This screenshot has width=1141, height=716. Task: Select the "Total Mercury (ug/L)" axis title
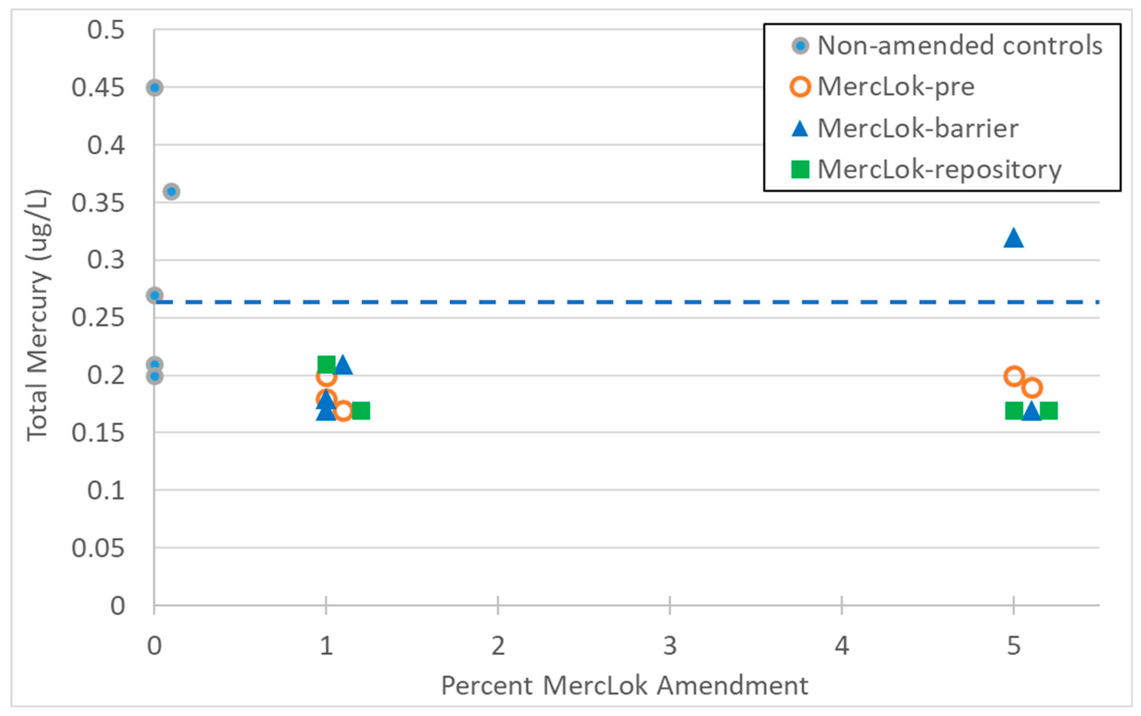tap(38, 315)
